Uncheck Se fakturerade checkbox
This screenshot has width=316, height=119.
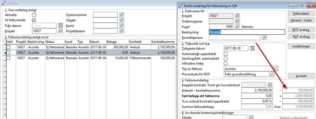pyautogui.click(x=34, y=20)
